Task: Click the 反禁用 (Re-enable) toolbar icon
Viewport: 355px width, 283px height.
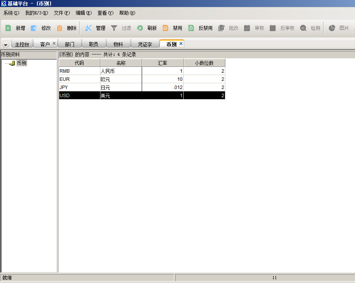Action: tap(191, 28)
